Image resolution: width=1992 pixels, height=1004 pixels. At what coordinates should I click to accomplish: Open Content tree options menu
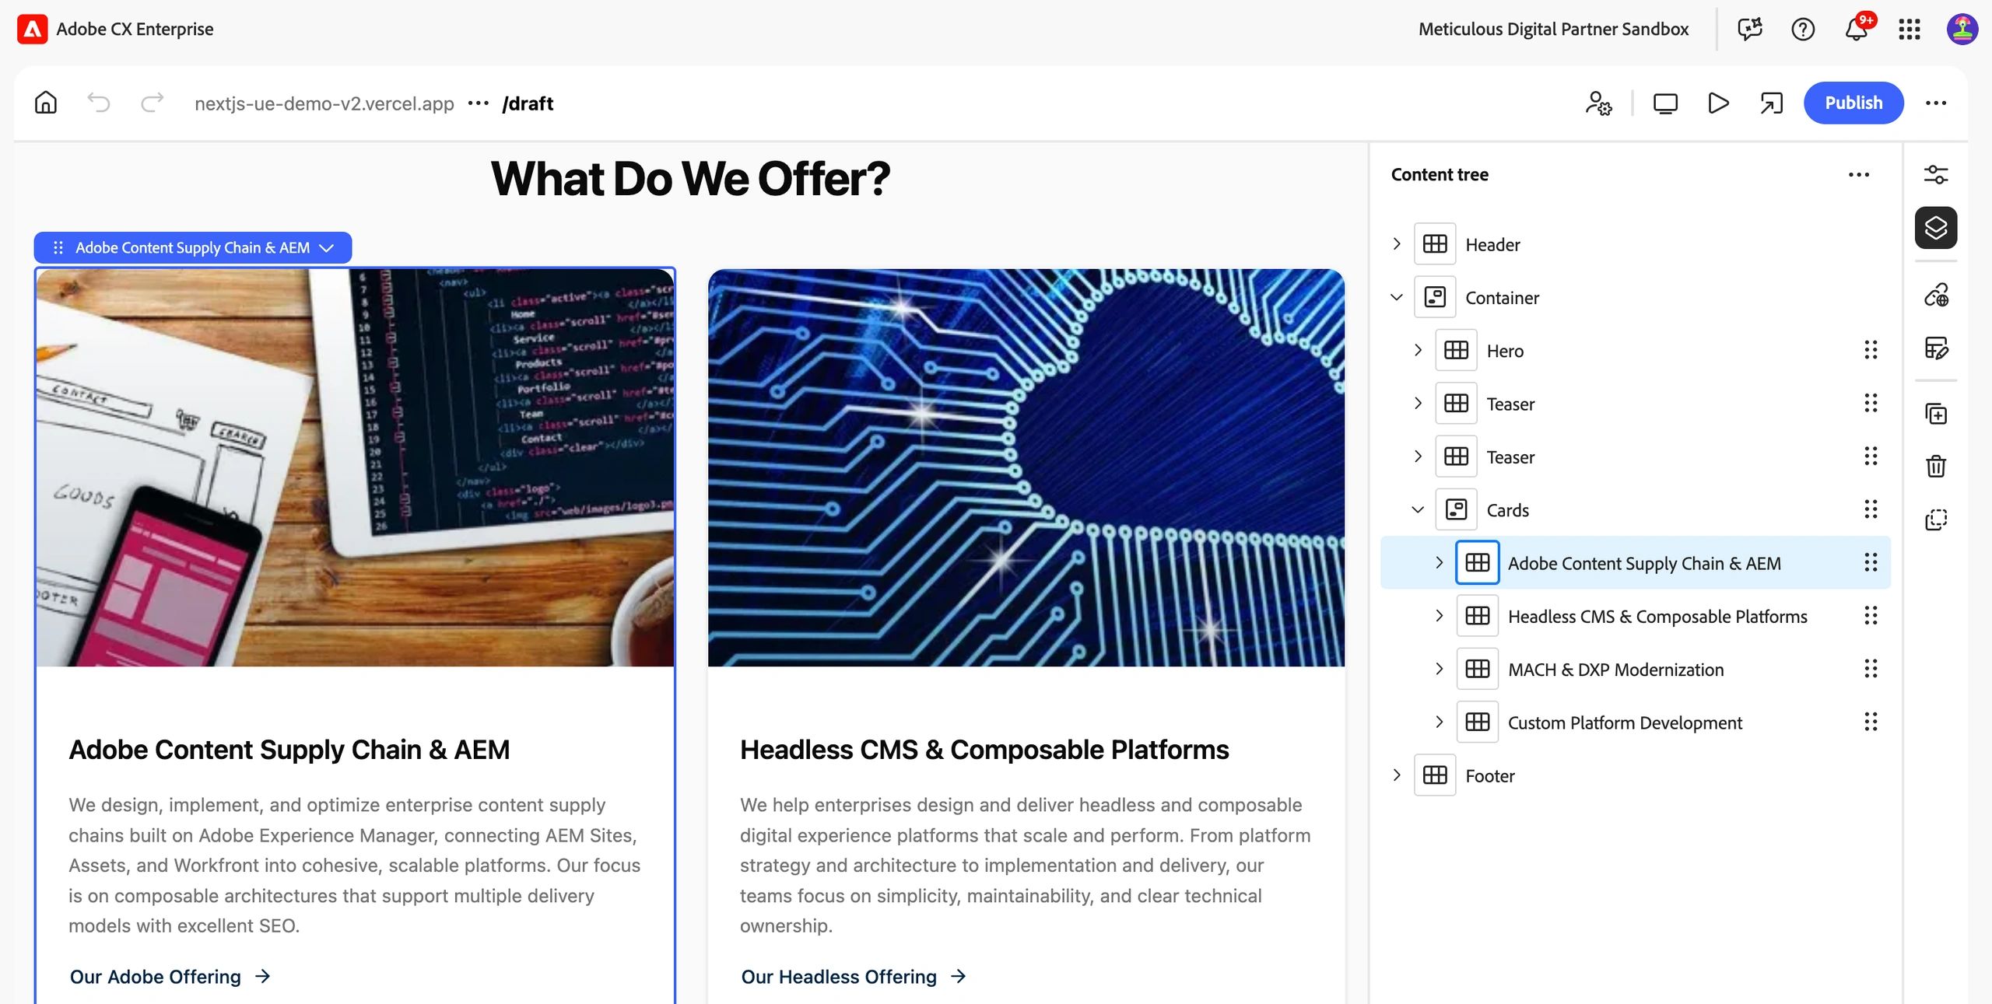coord(1859,174)
